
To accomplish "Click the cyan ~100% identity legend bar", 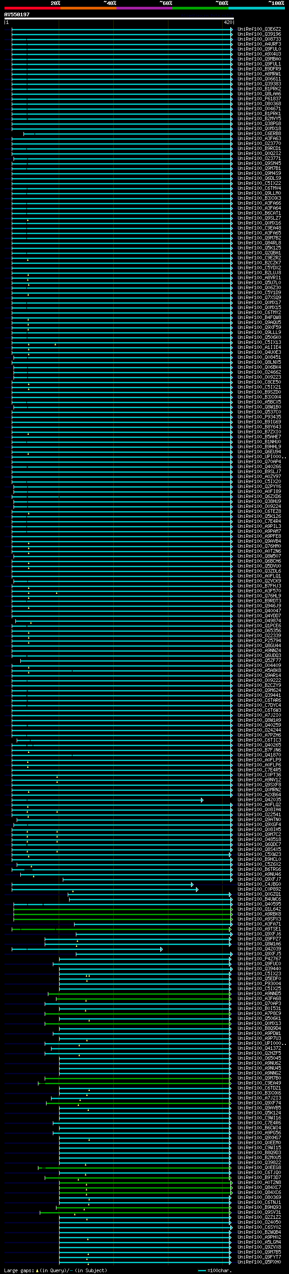I will (256, 8).
